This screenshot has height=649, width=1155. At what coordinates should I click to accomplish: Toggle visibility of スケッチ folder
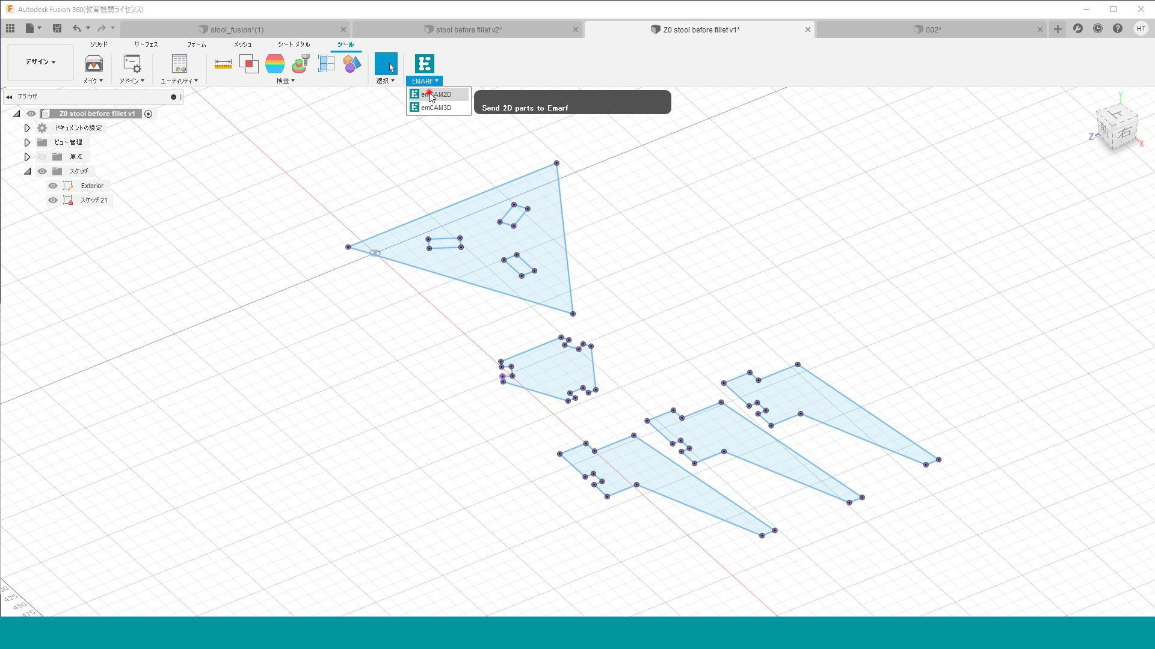[x=42, y=171]
